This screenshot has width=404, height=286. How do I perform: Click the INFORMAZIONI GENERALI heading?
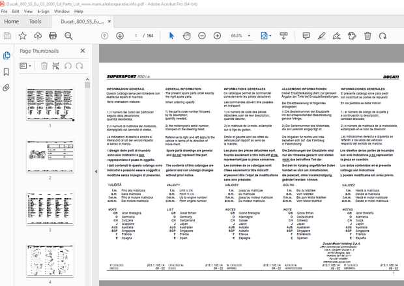point(126,89)
